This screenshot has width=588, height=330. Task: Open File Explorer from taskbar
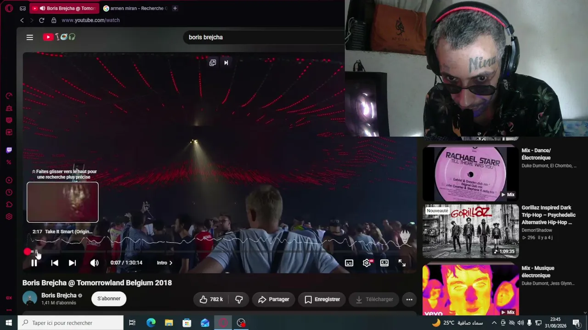169,323
